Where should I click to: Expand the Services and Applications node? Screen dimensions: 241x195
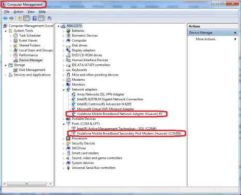6,75
